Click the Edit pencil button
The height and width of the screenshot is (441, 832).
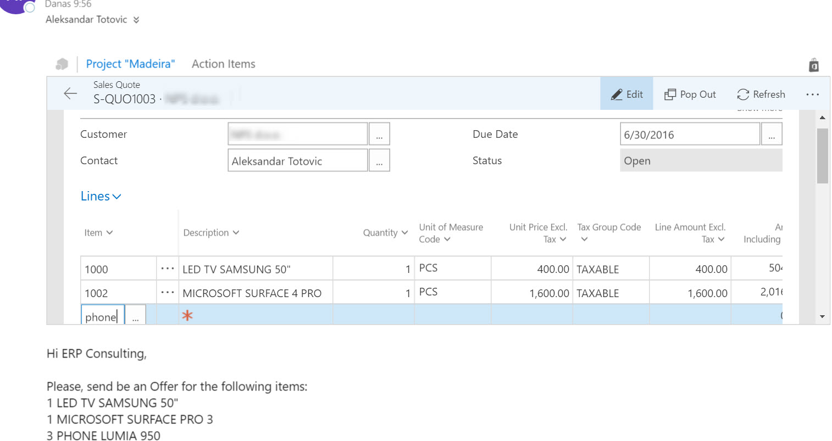(x=626, y=94)
